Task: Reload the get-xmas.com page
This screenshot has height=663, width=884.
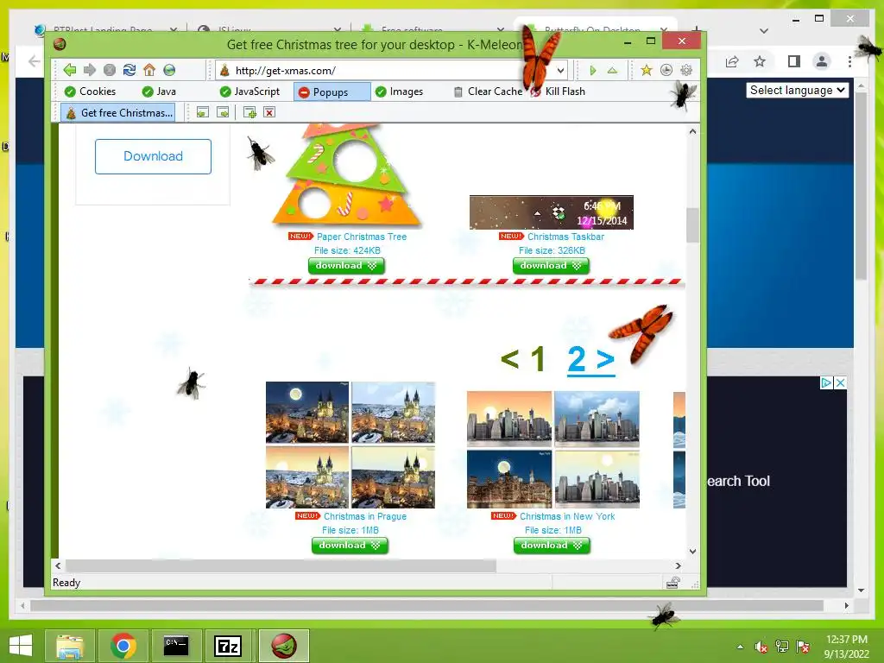Action: click(x=129, y=70)
